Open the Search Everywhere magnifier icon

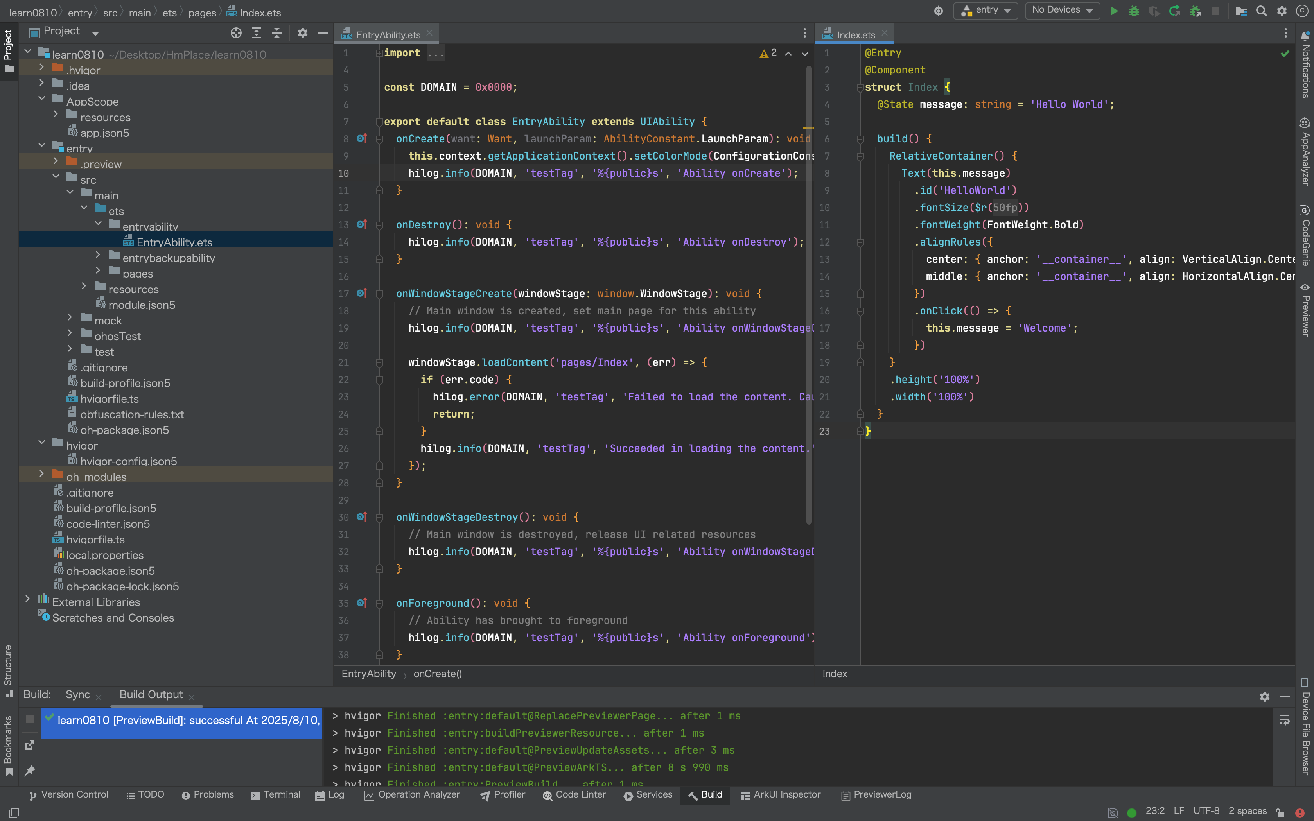click(1261, 11)
